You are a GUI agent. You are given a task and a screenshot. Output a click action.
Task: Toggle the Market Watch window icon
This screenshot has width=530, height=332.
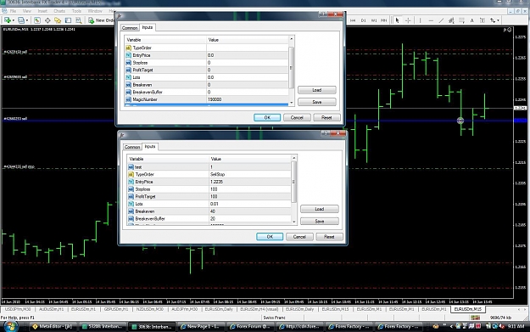(x=37, y=20)
